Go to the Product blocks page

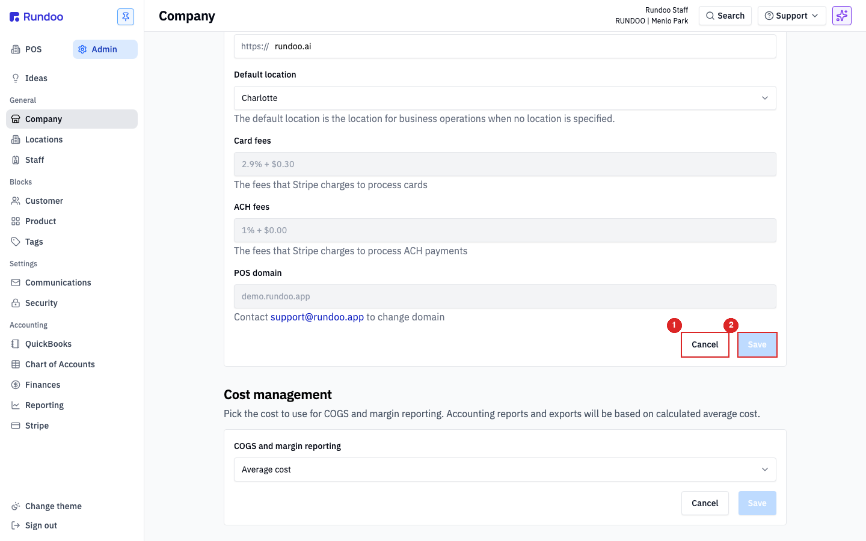pyautogui.click(x=72, y=221)
